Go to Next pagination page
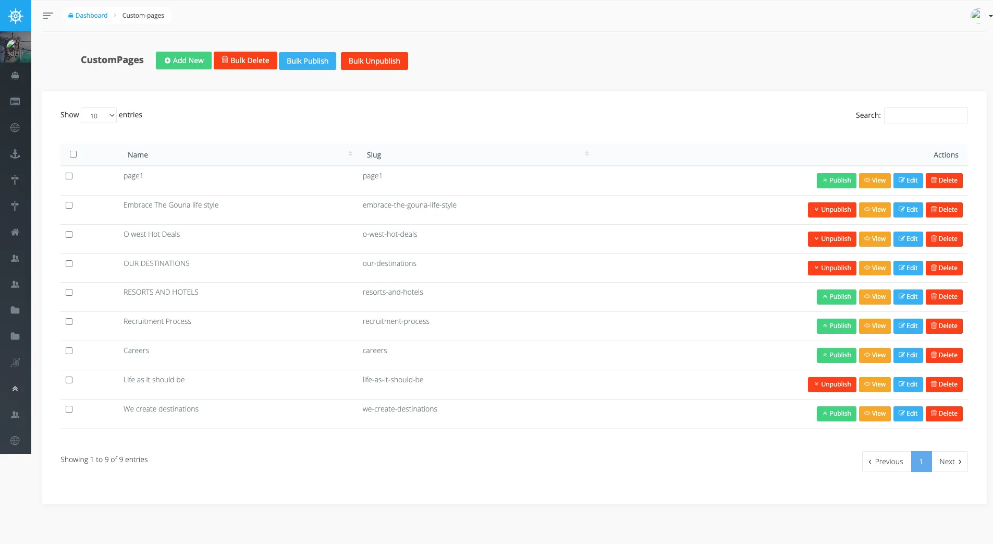The height and width of the screenshot is (544, 993). tap(950, 462)
